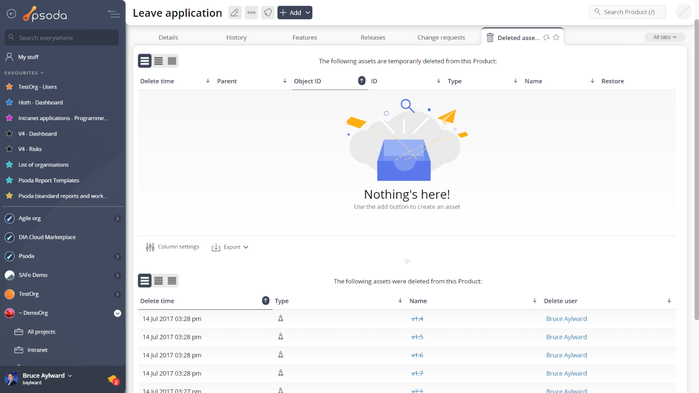Click the panel splitter handle between tables
This screenshot has width=699, height=393.
pyautogui.click(x=407, y=262)
